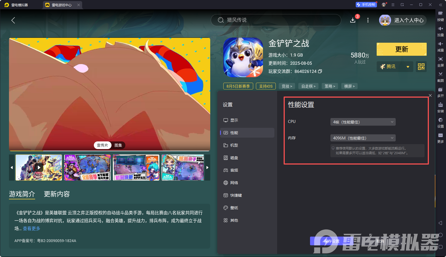Click the 查看更多 link
This screenshot has width=446, height=257.
[32, 228]
